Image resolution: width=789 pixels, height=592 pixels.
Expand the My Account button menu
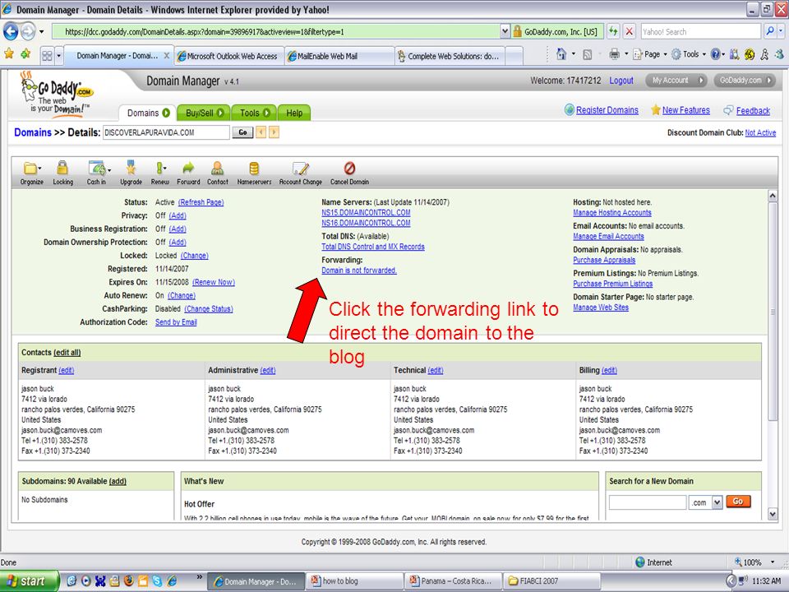[676, 81]
